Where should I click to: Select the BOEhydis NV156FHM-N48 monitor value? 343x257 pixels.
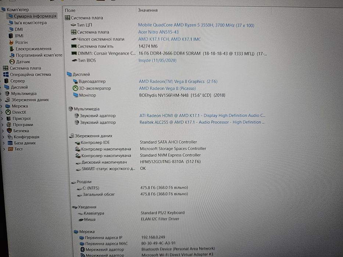(x=182, y=95)
